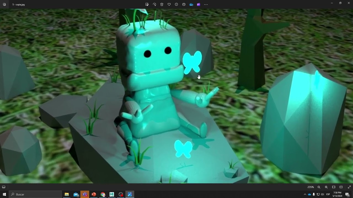This screenshot has width=353, height=198.
Task: Open the Windows Start menu
Action: (x=4, y=194)
